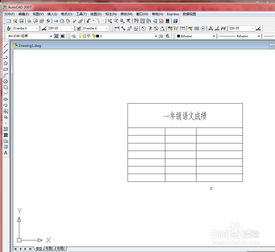Open the QuickCalc calculator
Viewport: 275px width, 252px height.
click(167, 21)
